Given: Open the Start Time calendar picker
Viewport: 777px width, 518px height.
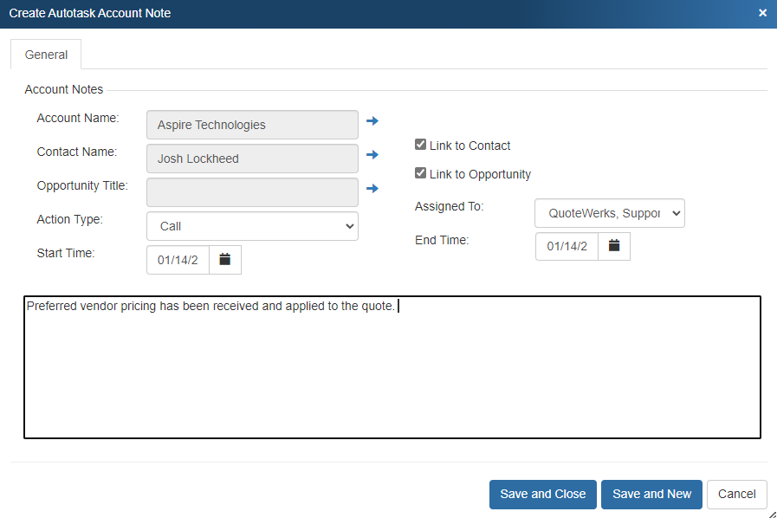Looking at the screenshot, I should pyautogui.click(x=225, y=260).
